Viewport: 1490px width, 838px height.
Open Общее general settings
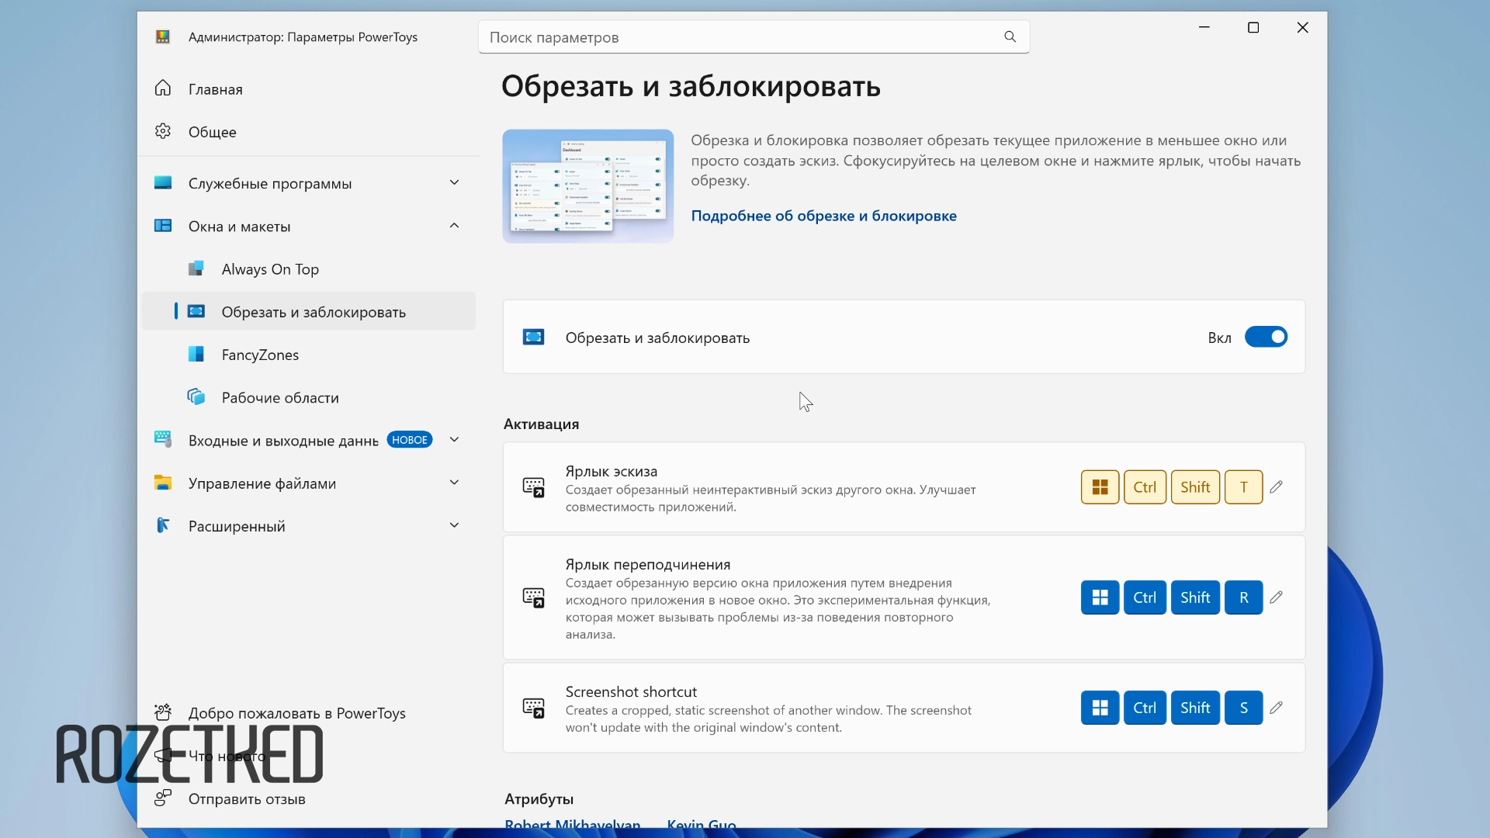coord(212,132)
